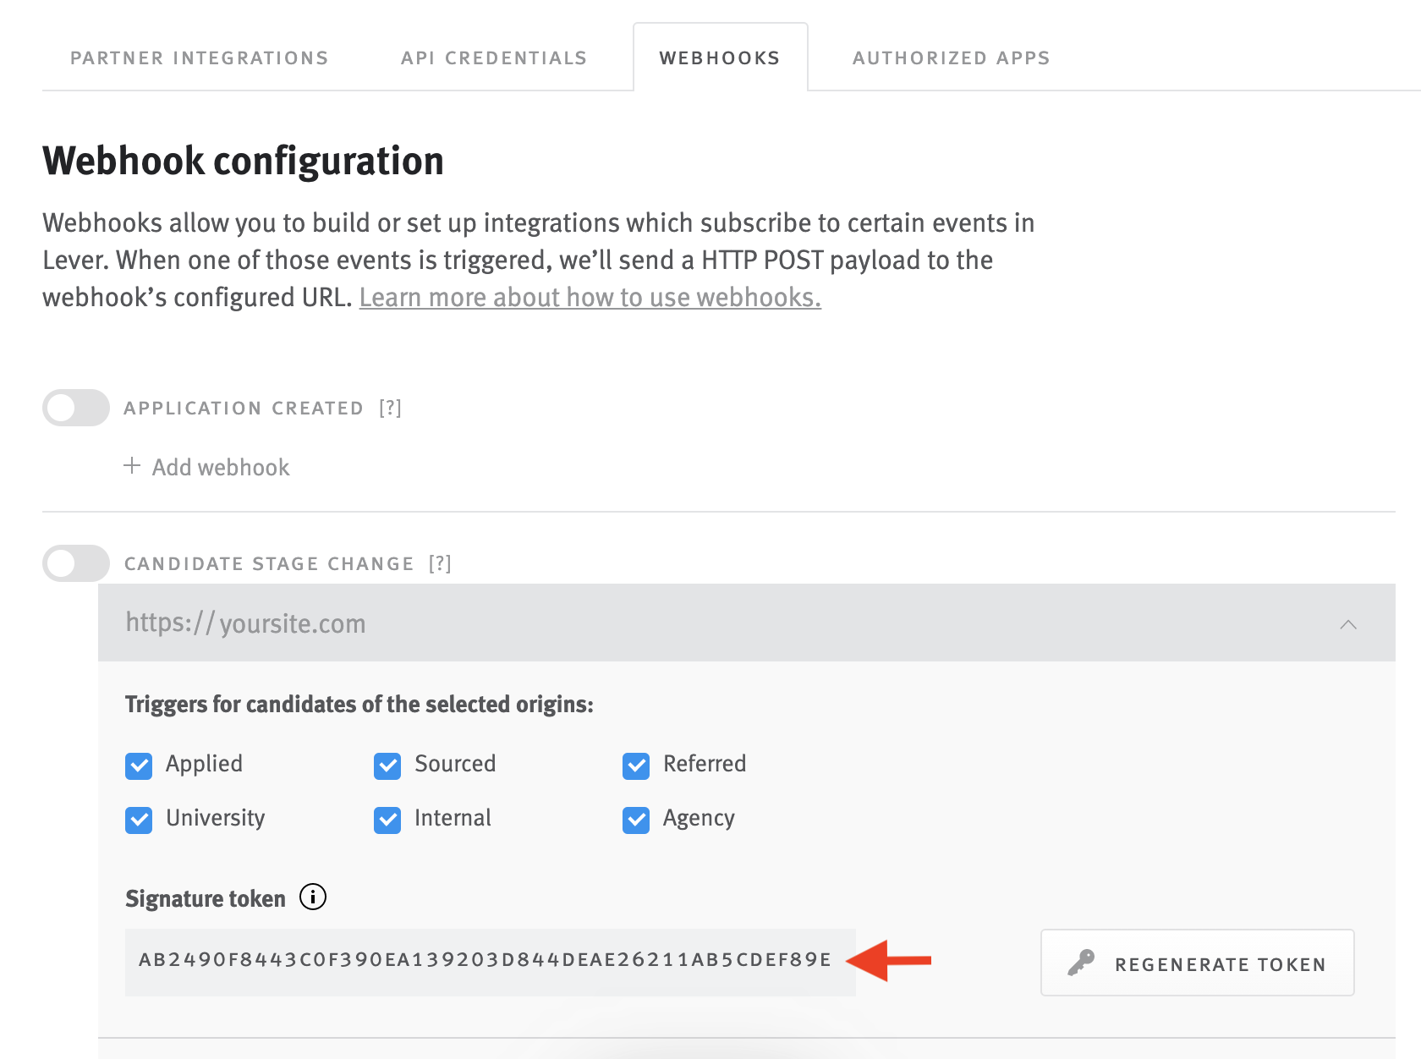Switch to the Partner Integrations tab
Viewport: 1421px width, 1059px height.
pos(199,58)
